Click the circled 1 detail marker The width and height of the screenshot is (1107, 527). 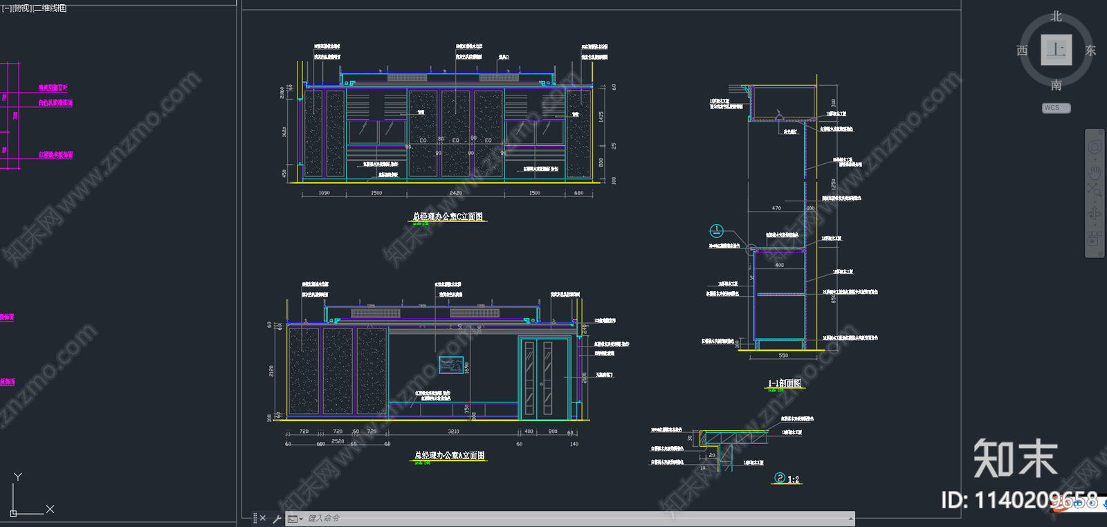pyautogui.click(x=717, y=231)
